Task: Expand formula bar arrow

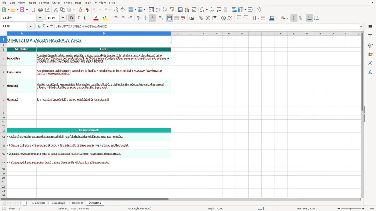Action: (361, 27)
